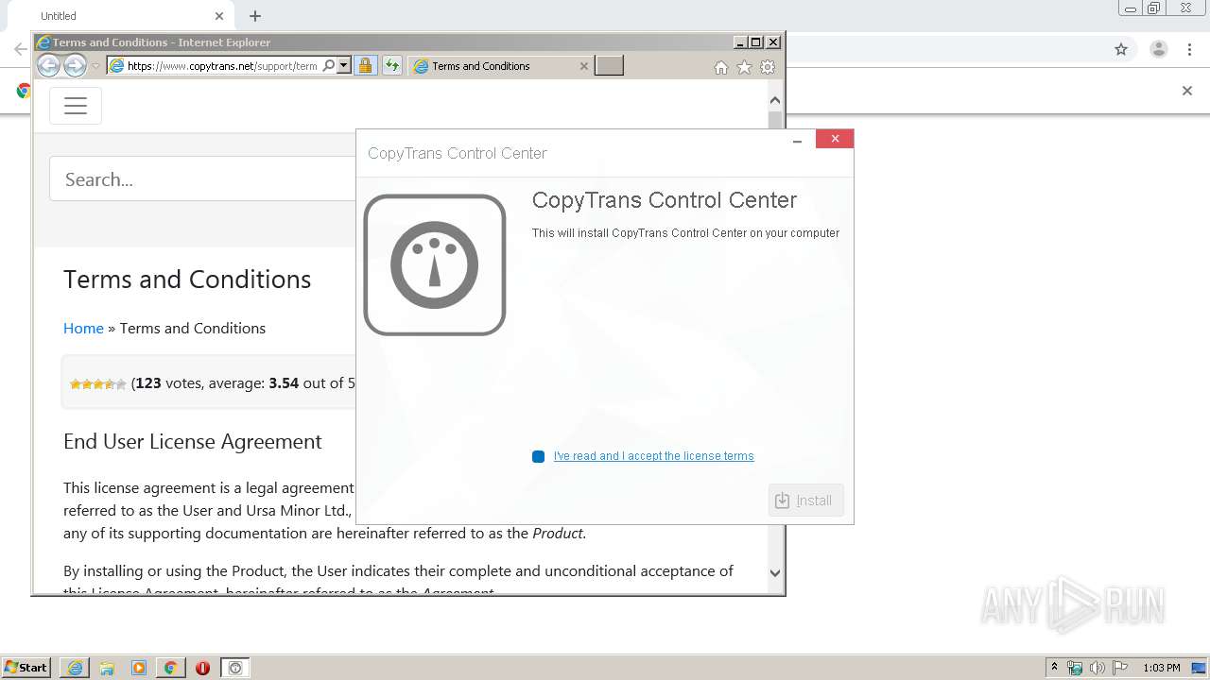View the security lock report in IE
This screenshot has width=1210, height=680.
pos(365,66)
